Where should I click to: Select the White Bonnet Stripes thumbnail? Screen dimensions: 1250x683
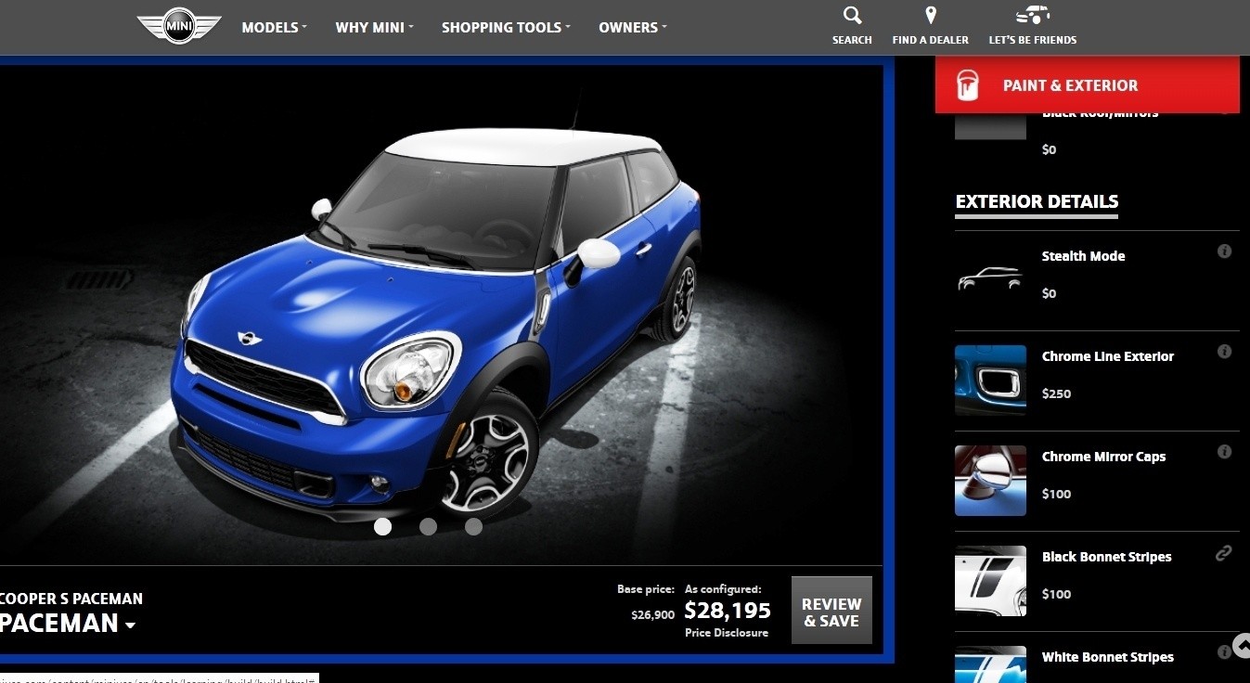[x=990, y=664]
